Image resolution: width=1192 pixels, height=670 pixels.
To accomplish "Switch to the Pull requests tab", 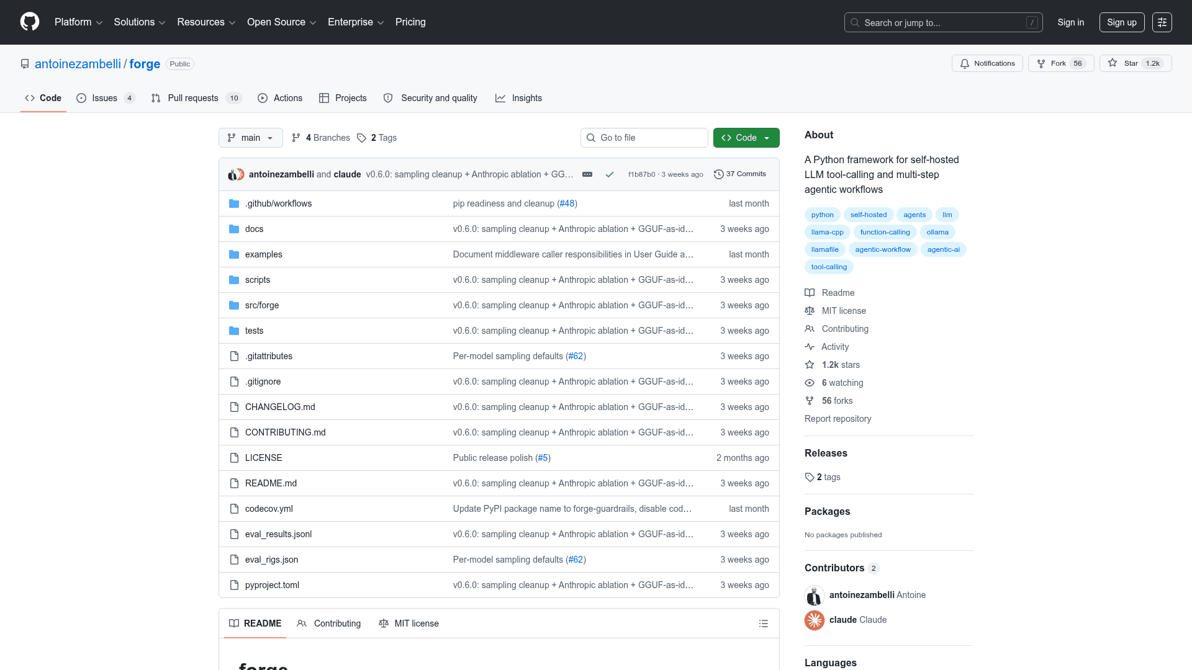I will pos(196,98).
